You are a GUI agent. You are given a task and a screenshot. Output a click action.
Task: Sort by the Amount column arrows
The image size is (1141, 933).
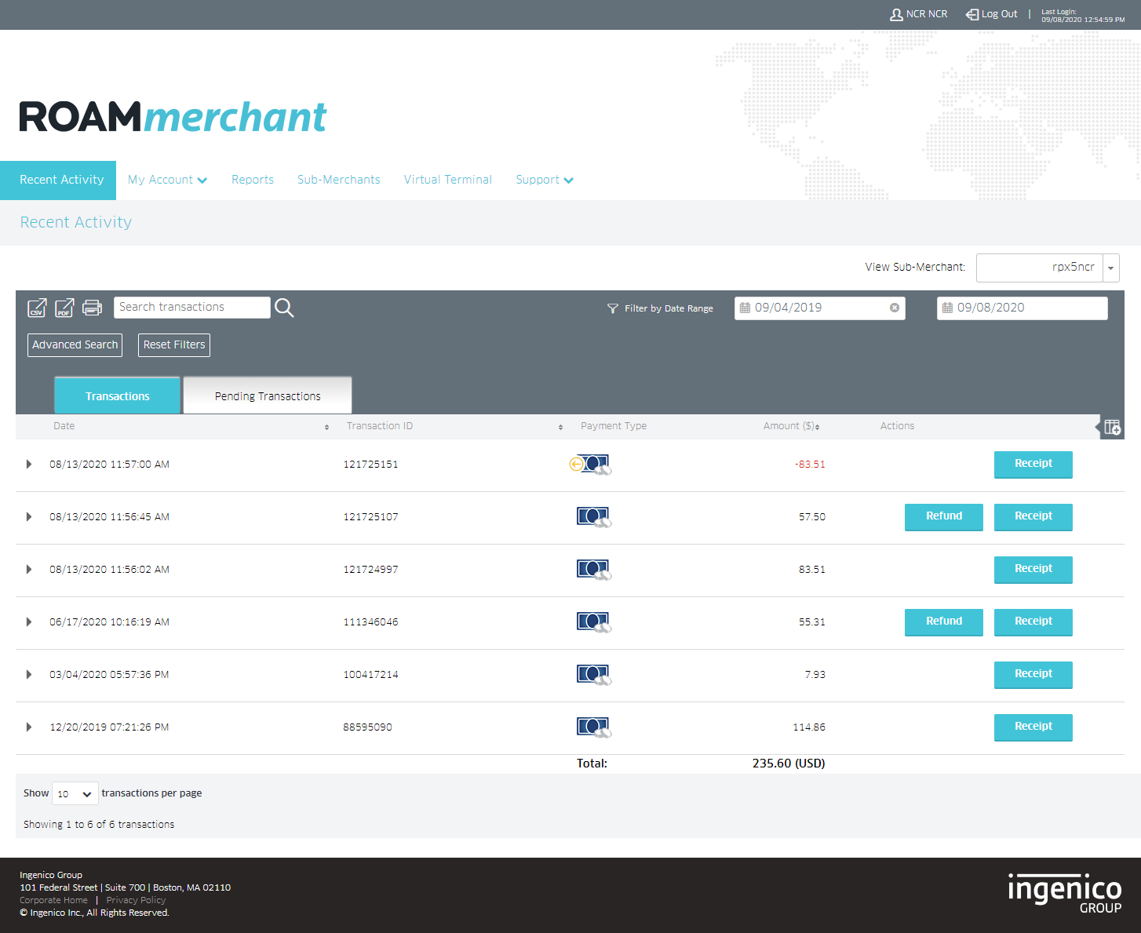coord(817,427)
